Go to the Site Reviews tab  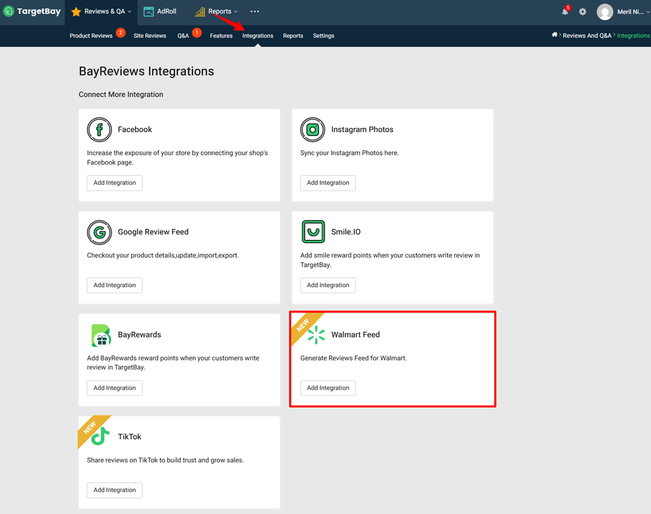(150, 36)
